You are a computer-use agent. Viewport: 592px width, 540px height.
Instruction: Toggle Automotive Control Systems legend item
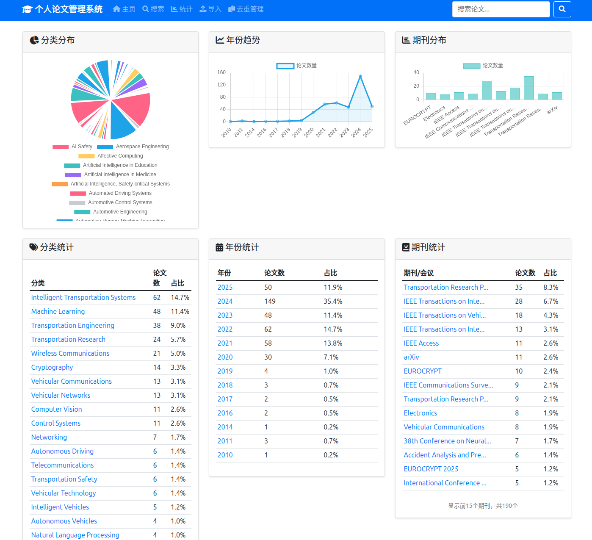point(111,202)
